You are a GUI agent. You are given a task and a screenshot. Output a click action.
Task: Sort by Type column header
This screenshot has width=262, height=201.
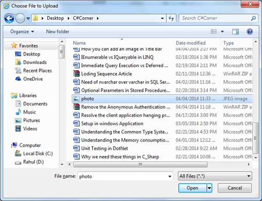228,43
